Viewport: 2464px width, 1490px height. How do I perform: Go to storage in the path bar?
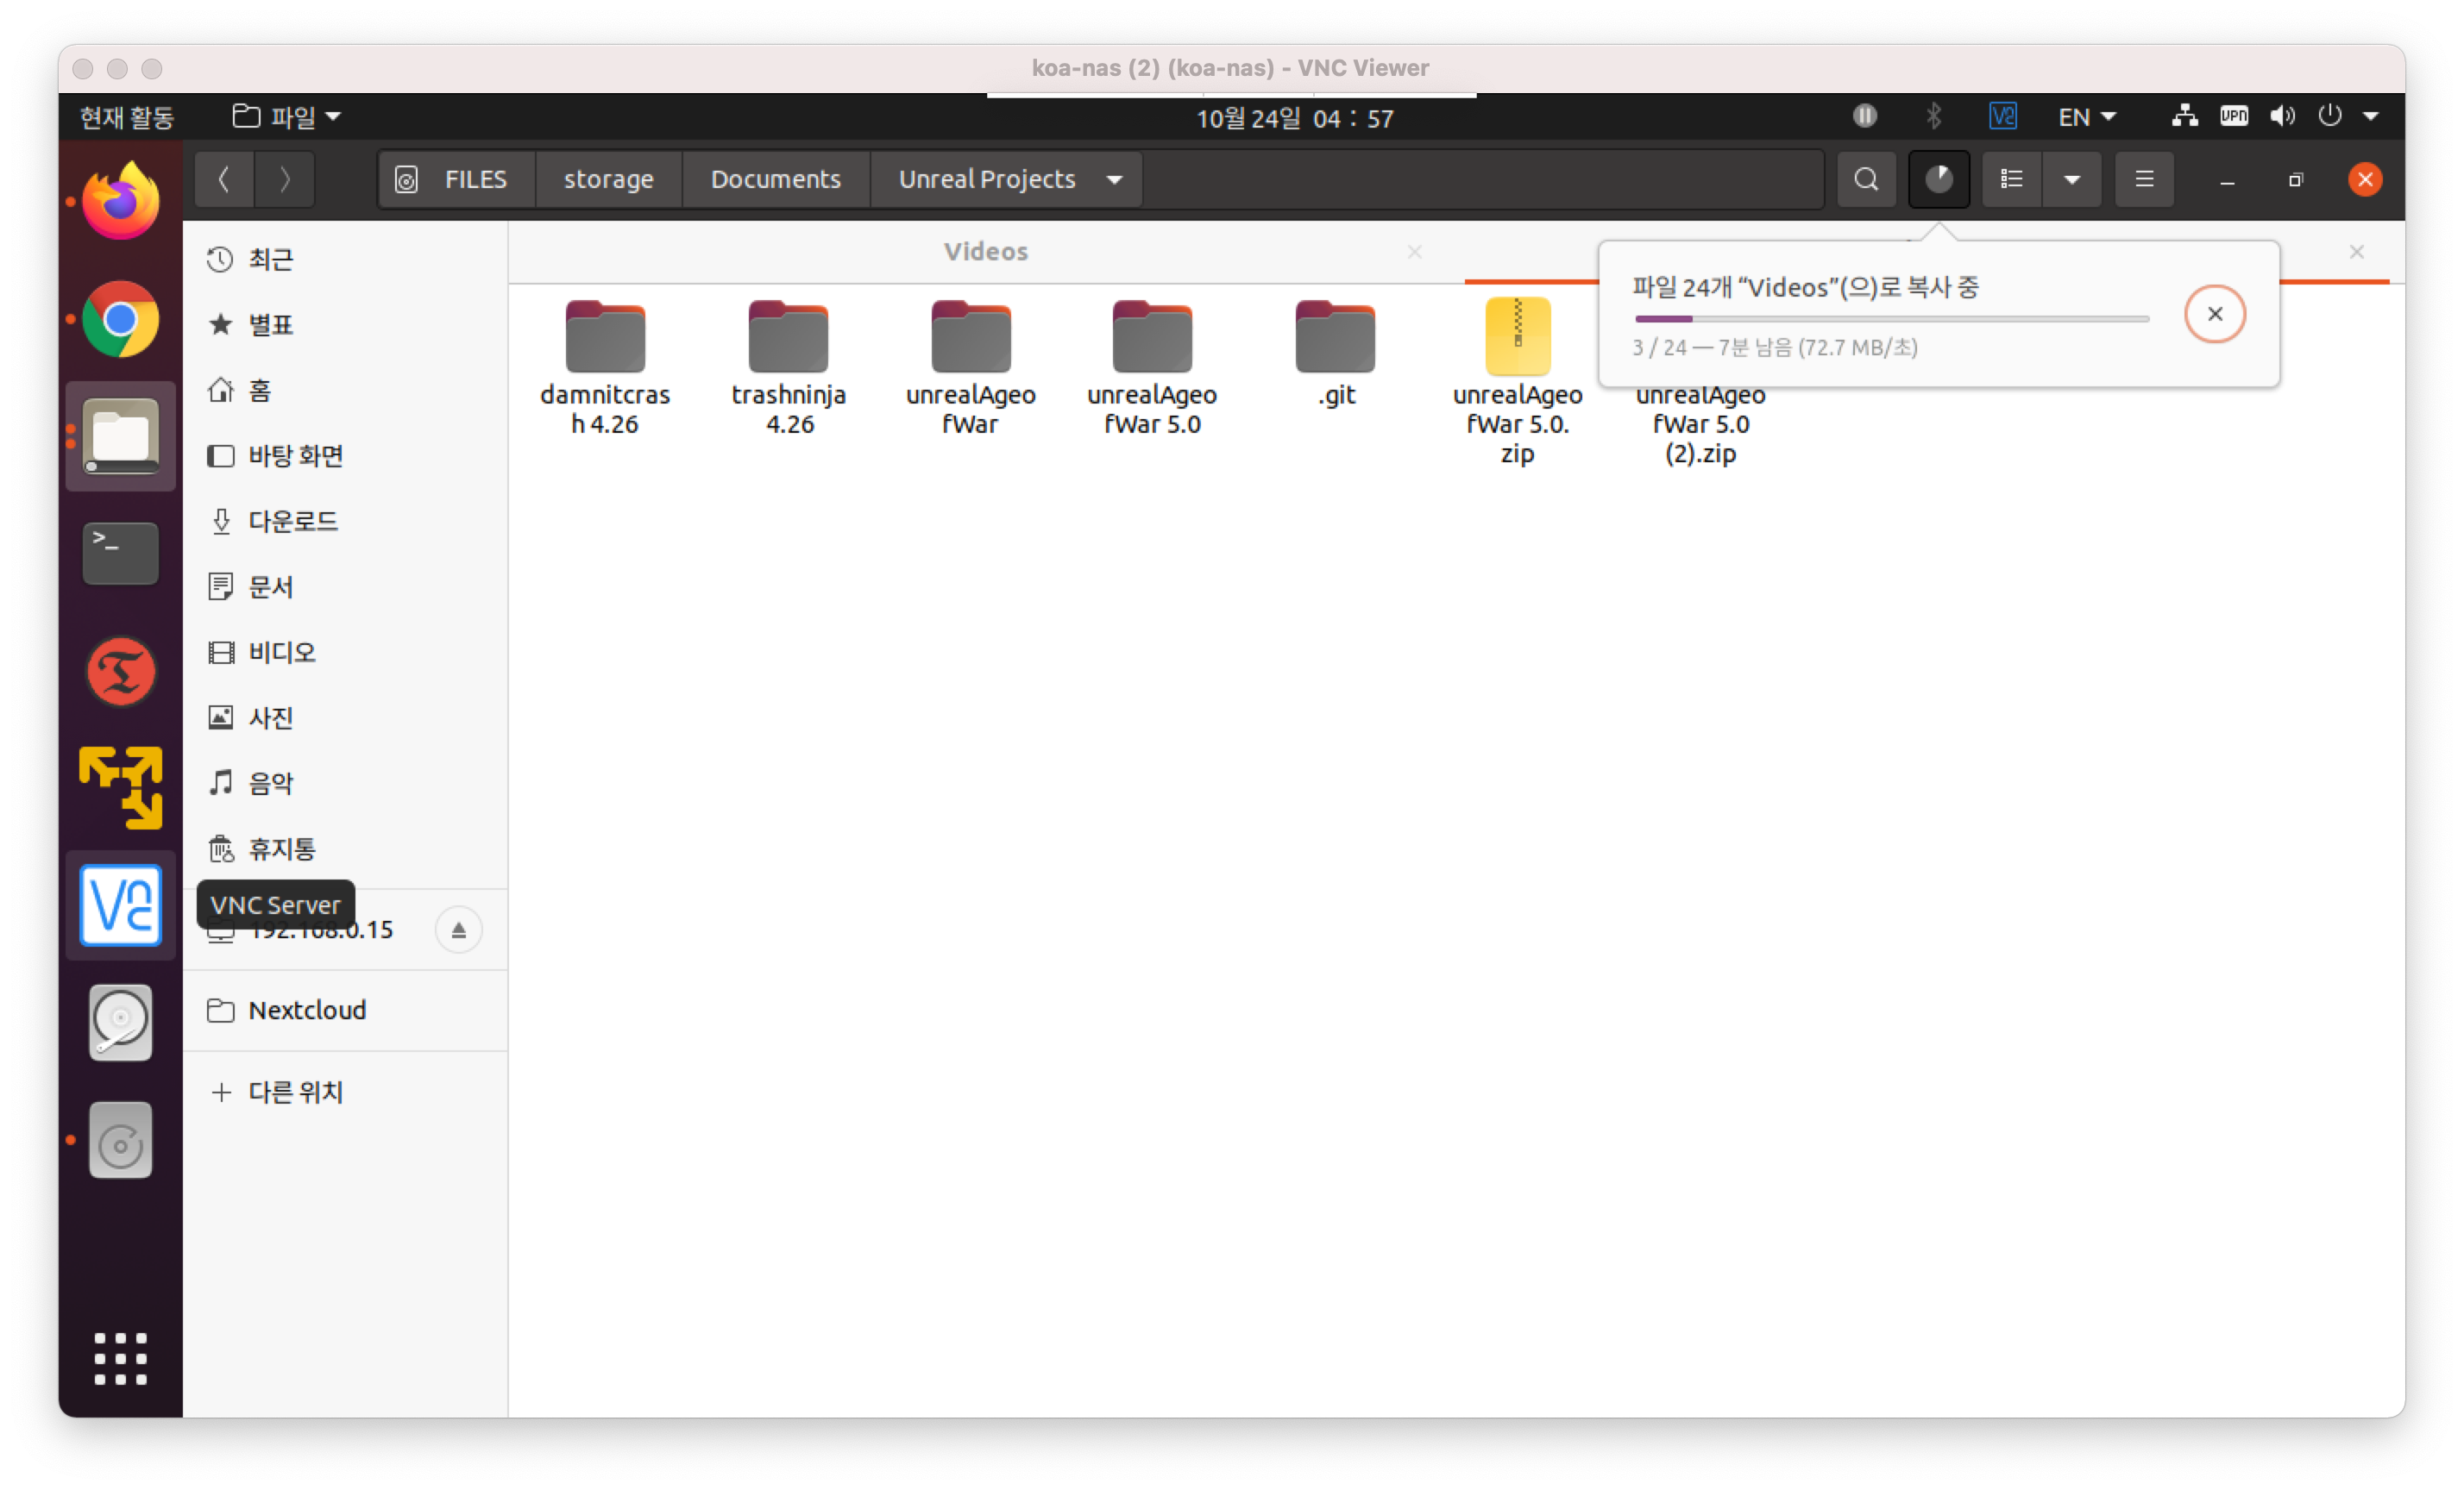point(608,180)
